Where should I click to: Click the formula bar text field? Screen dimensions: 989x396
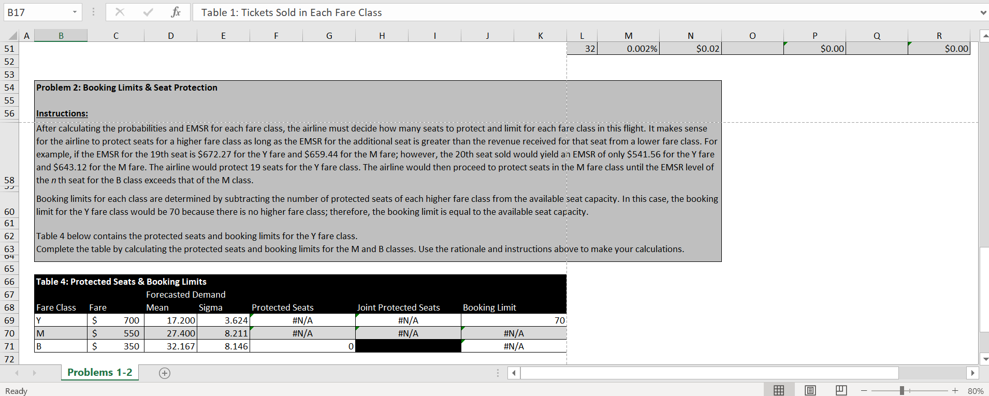click(585, 12)
